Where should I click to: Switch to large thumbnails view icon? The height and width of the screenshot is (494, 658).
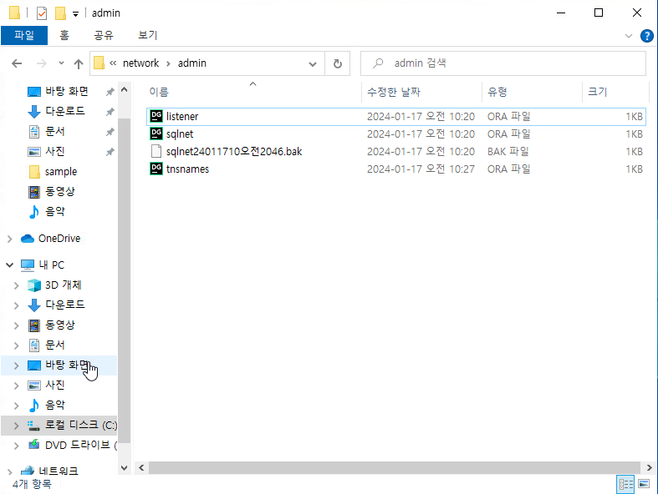click(x=644, y=484)
